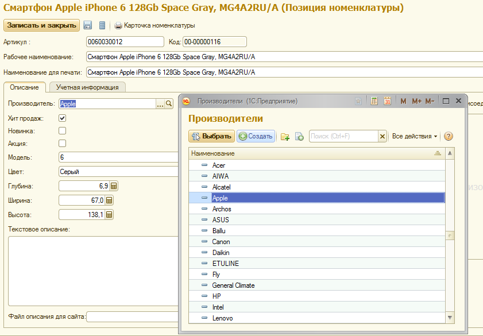Open the calculator in the dialog title bar
This screenshot has width=483, height=336.
pyautogui.click(x=374, y=101)
